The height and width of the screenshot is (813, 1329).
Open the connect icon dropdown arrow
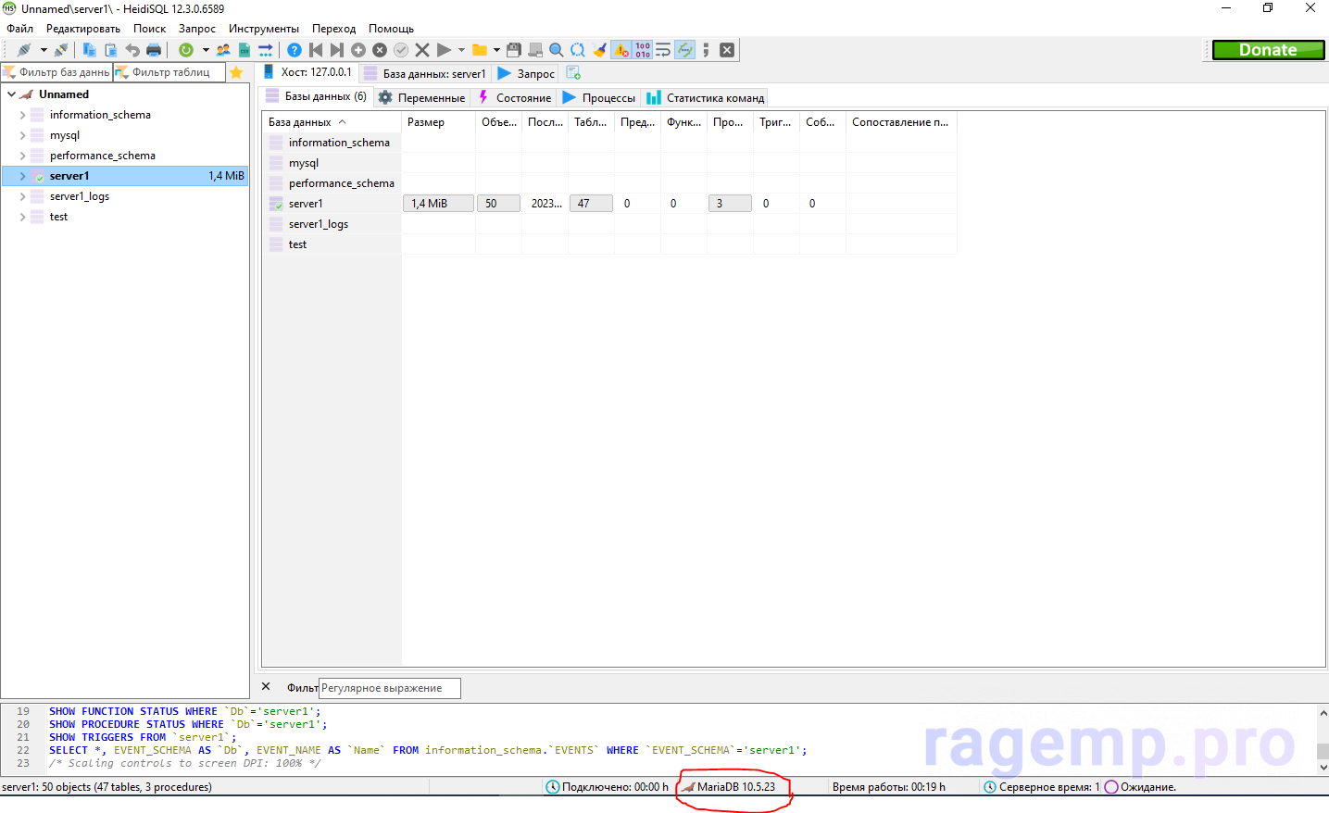[44, 50]
